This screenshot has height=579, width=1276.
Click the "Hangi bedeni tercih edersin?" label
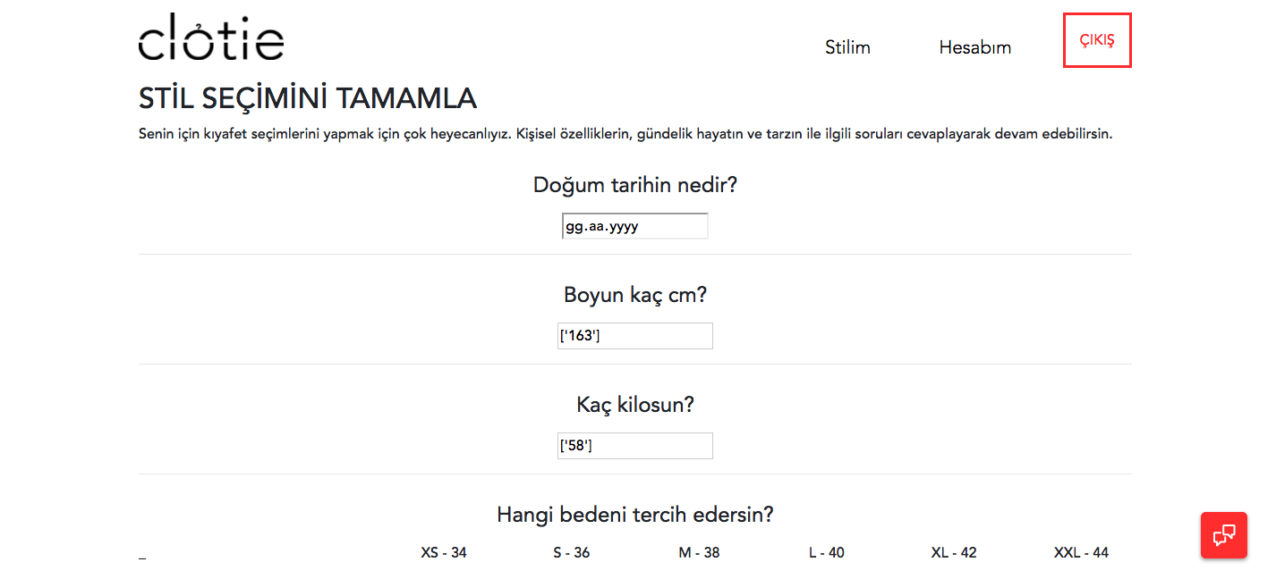pyautogui.click(x=634, y=515)
